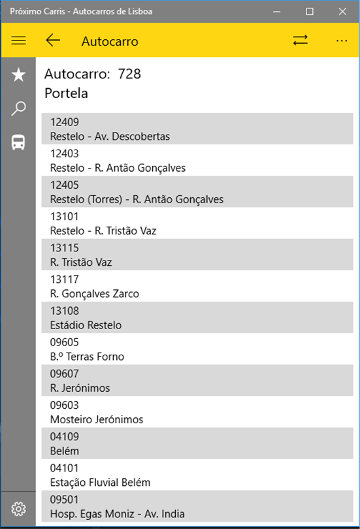Open the more options ellipsis menu
The height and width of the screenshot is (529, 360).
(x=342, y=41)
